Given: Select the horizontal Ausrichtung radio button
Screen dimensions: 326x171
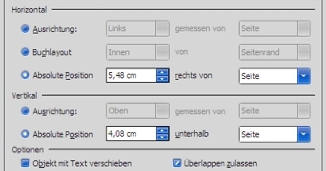Looking at the screenshot, I should click(25, 29).
